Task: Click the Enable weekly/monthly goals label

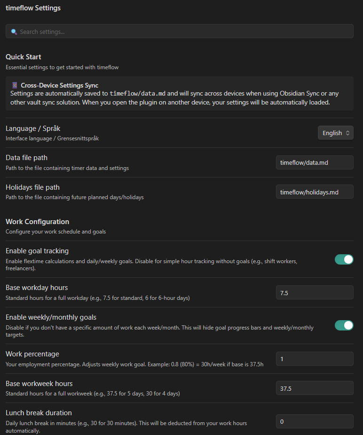Action: pyautogui.click(x=51, y=317)
